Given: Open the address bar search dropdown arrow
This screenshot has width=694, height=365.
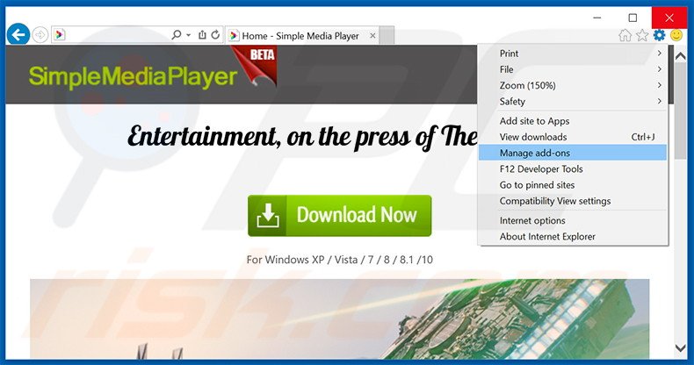Looking at the screenshot, I should pyautogui.click(x=188, y=35).
